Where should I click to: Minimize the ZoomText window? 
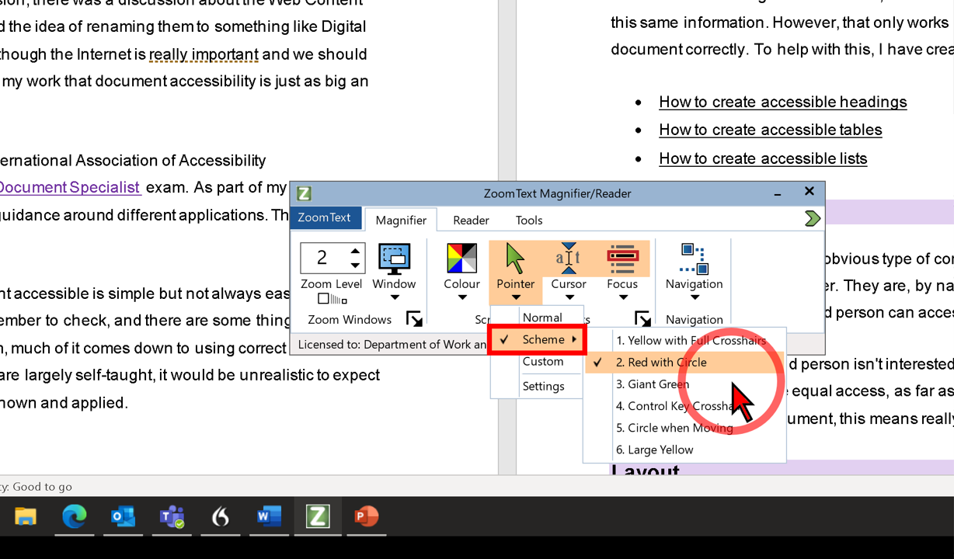(778, 193)
